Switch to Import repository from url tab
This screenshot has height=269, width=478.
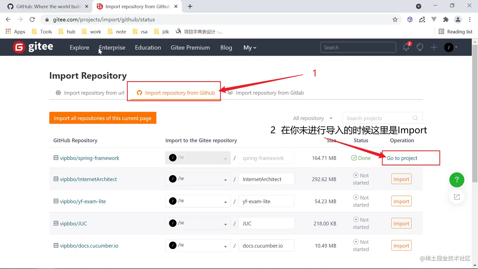[x=90, y=93]
